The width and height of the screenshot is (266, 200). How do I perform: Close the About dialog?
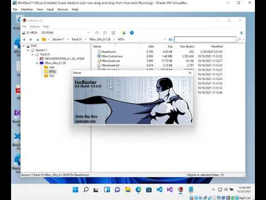pyautogui.click(x=190, y=73)
